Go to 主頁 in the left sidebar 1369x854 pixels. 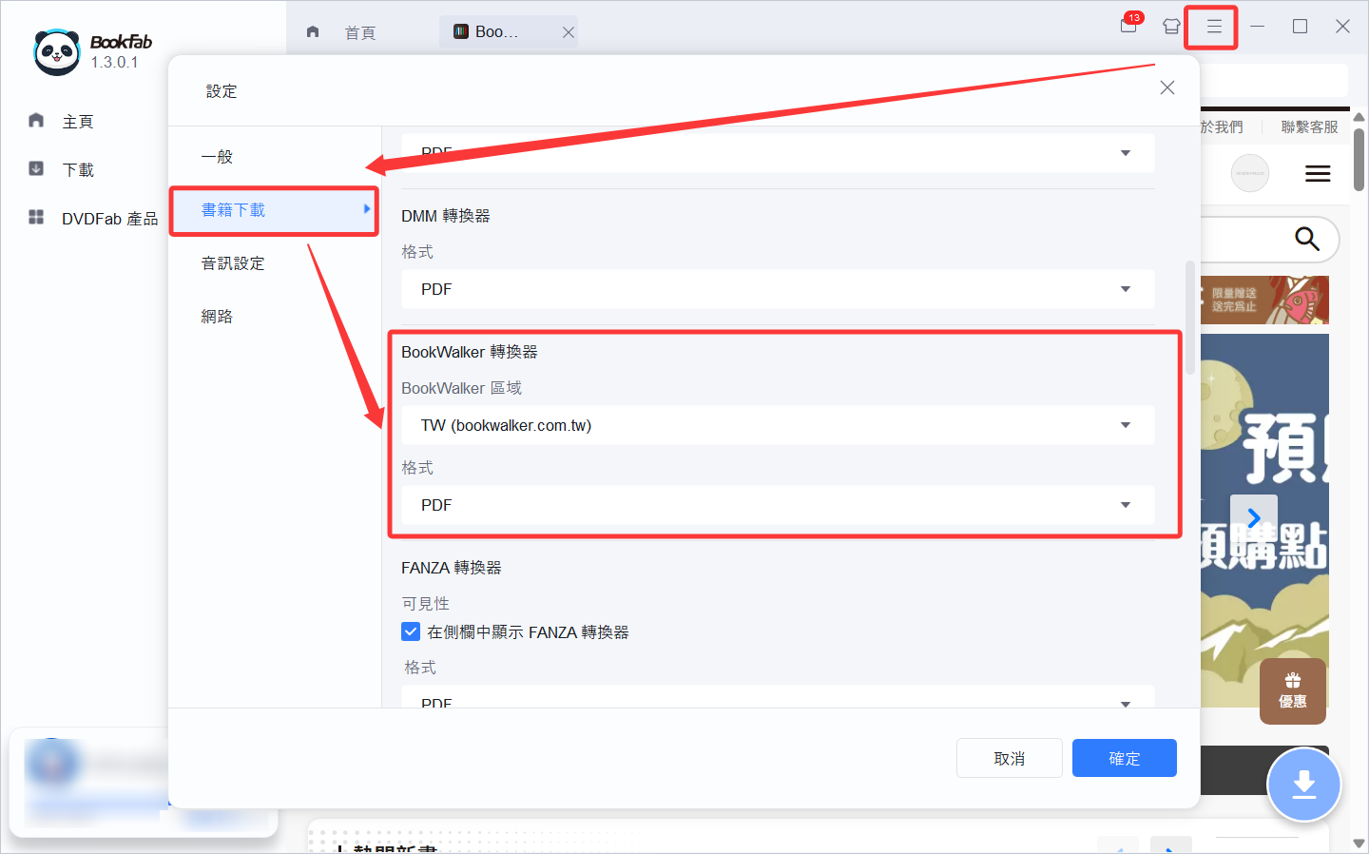[78, 122]
